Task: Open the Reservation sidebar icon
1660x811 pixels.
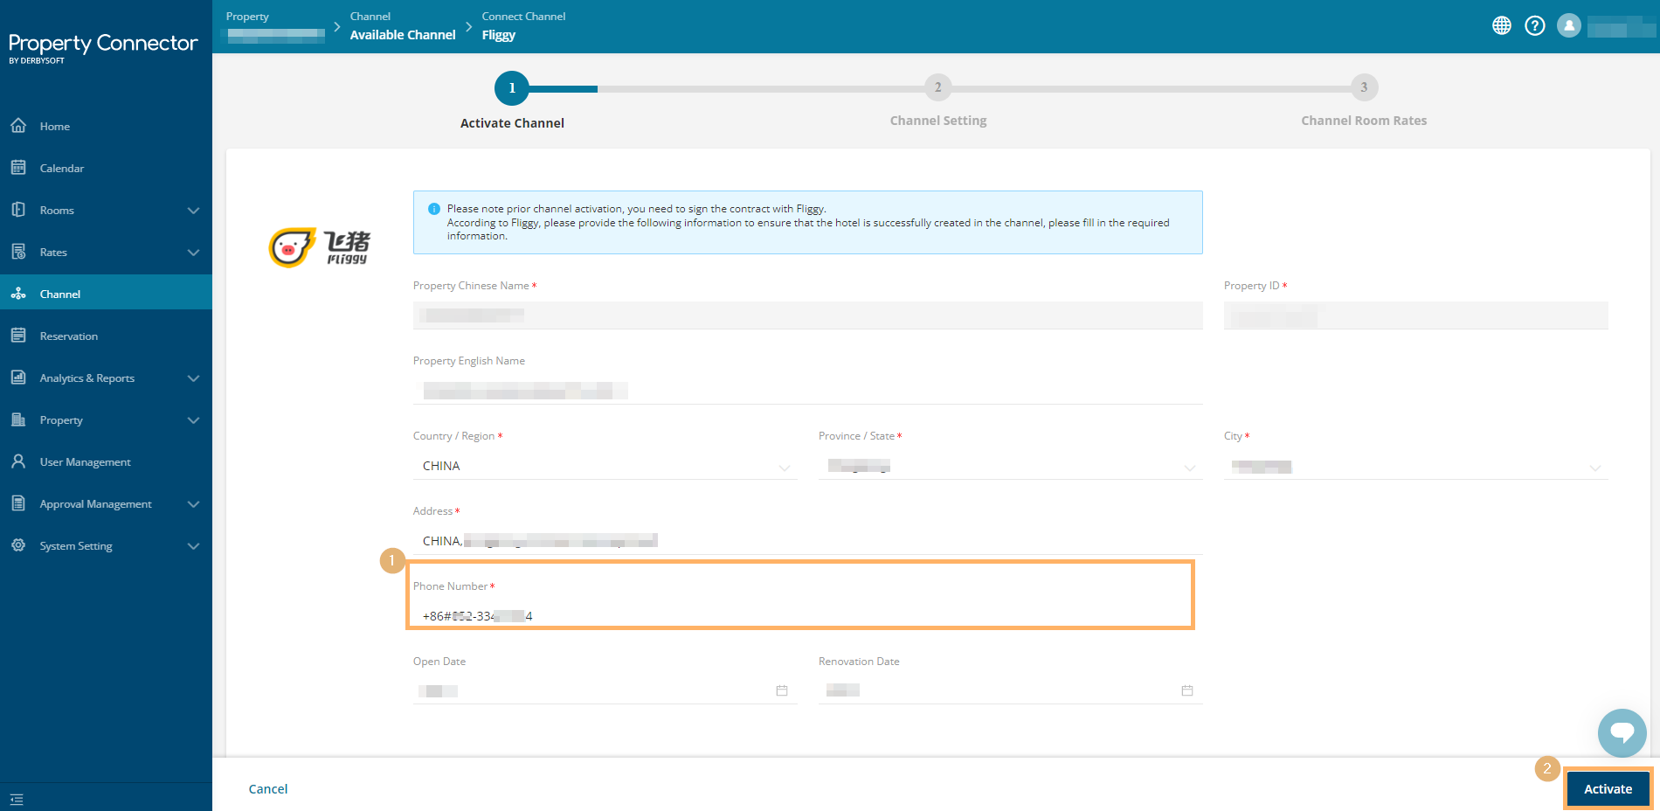Action: coord(18,336)
